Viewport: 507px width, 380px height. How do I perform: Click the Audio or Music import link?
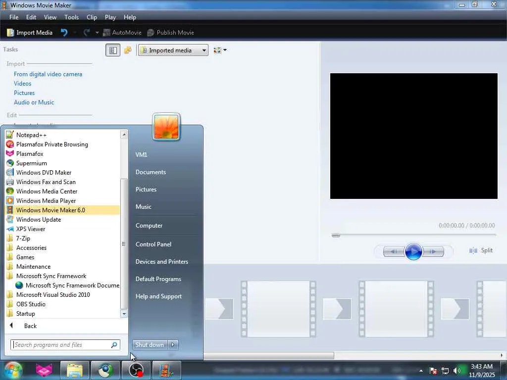34,102
